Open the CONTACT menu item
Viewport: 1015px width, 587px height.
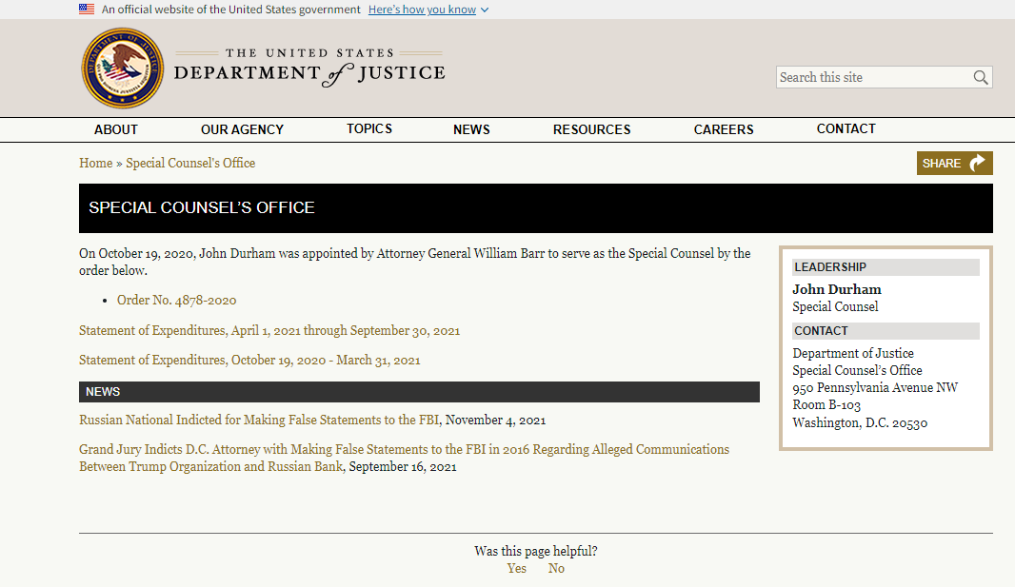click(846, 128)
